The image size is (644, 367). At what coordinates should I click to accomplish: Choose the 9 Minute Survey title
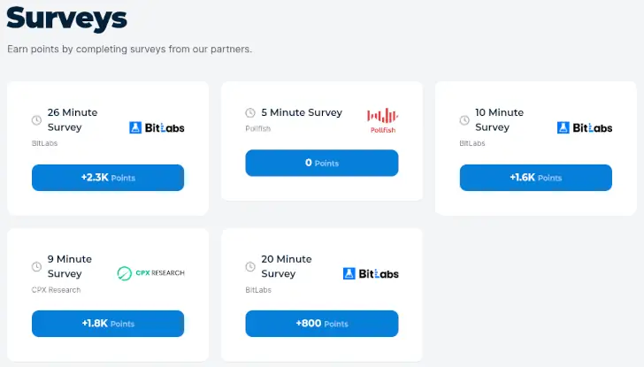(69, 266)
